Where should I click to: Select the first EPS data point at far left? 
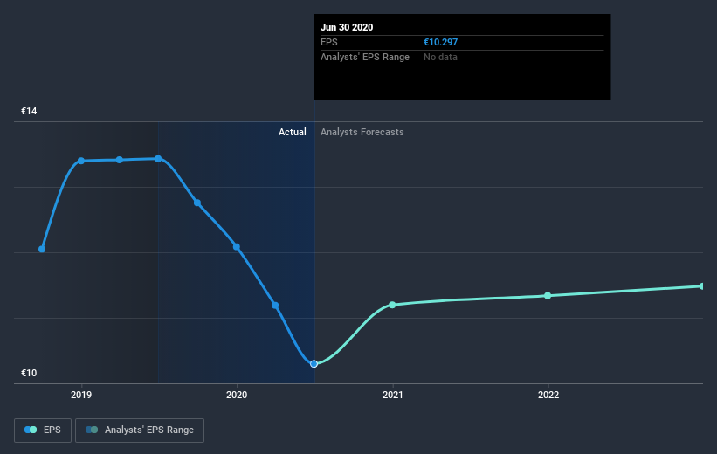point(42,249)
